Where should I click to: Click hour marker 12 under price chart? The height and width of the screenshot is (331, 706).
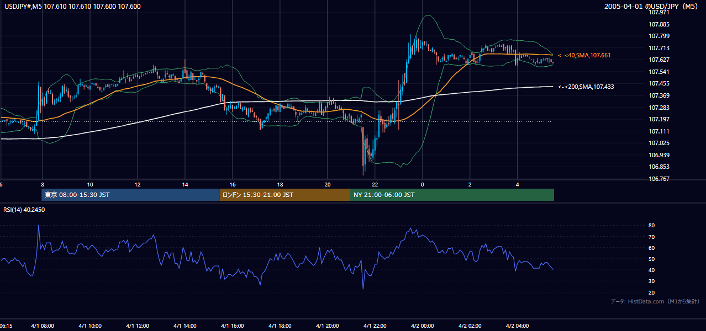coord(138,184)
